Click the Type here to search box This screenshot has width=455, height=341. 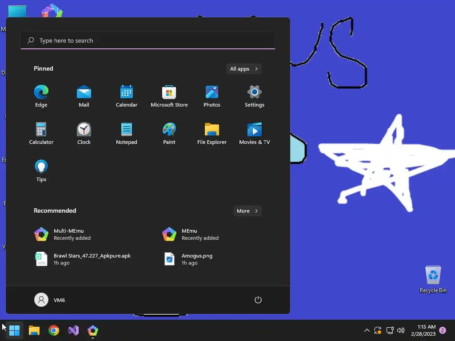point(148,40)
